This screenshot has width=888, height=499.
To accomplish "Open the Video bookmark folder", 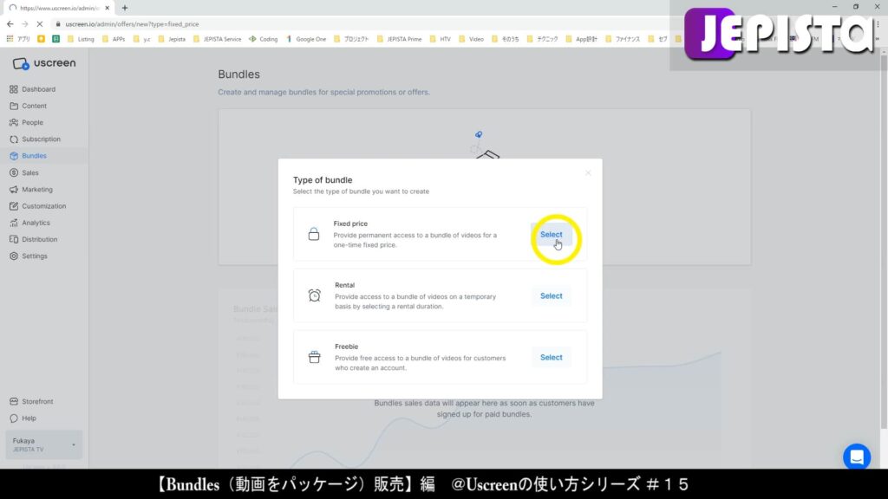I will [x=471, y=39].
